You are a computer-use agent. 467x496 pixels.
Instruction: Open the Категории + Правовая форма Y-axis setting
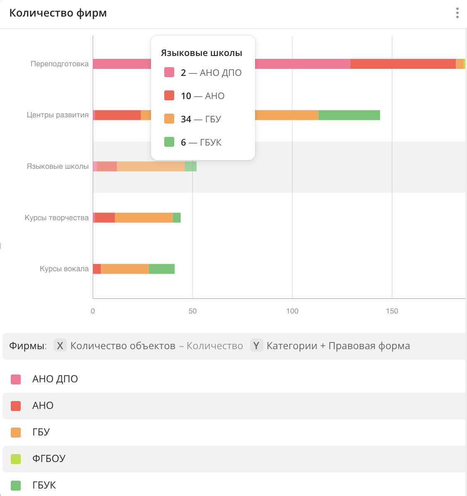click(x=338, y=345)
